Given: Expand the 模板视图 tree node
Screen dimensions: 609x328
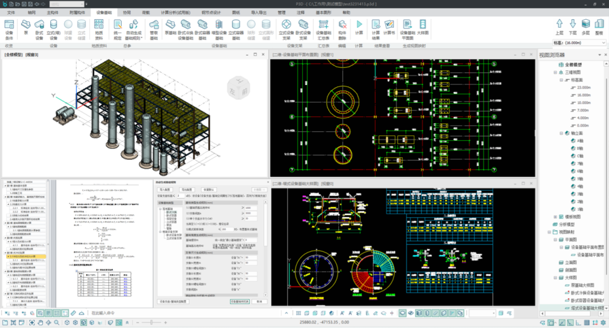Looking at the screenshot, I should point(554,216).
